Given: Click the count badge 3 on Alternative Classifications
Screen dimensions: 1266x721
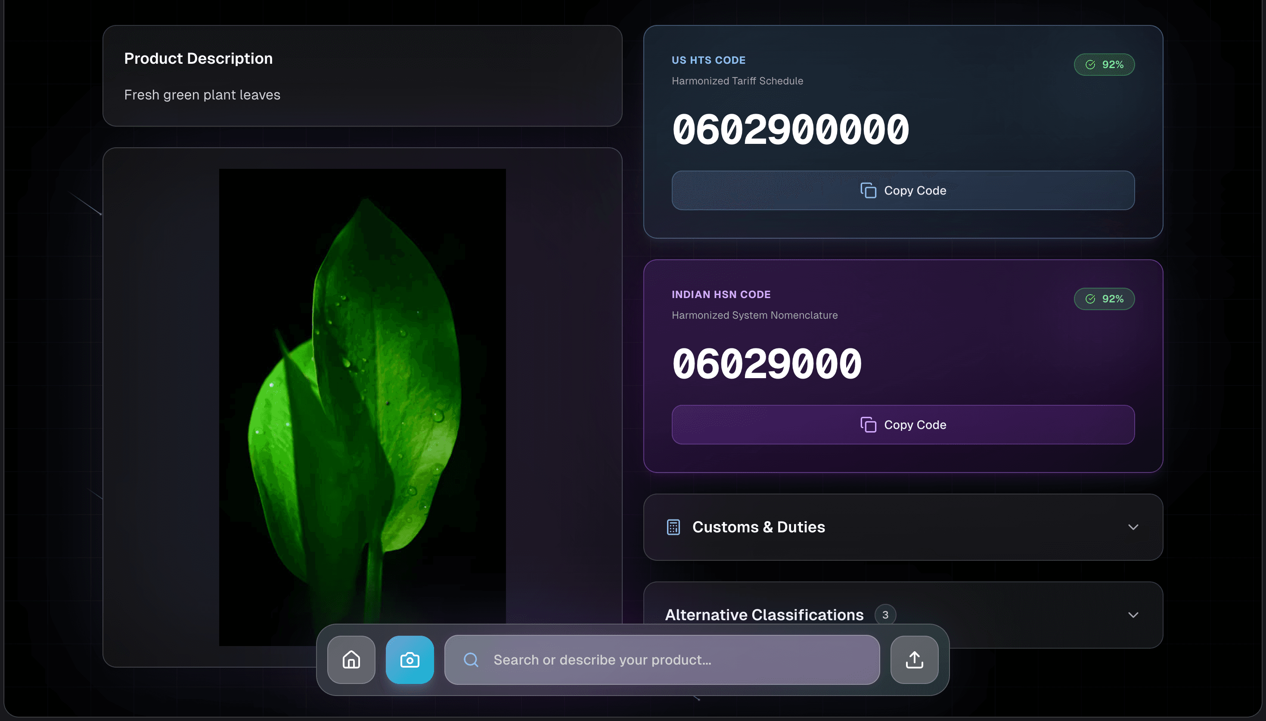Looking at the screenshot, I should (x=885, y=615).
